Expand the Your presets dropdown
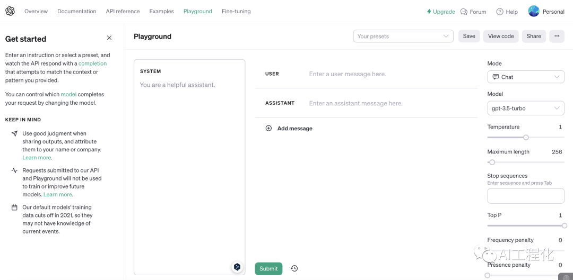 pyautogui.click(x=403, y=36)
